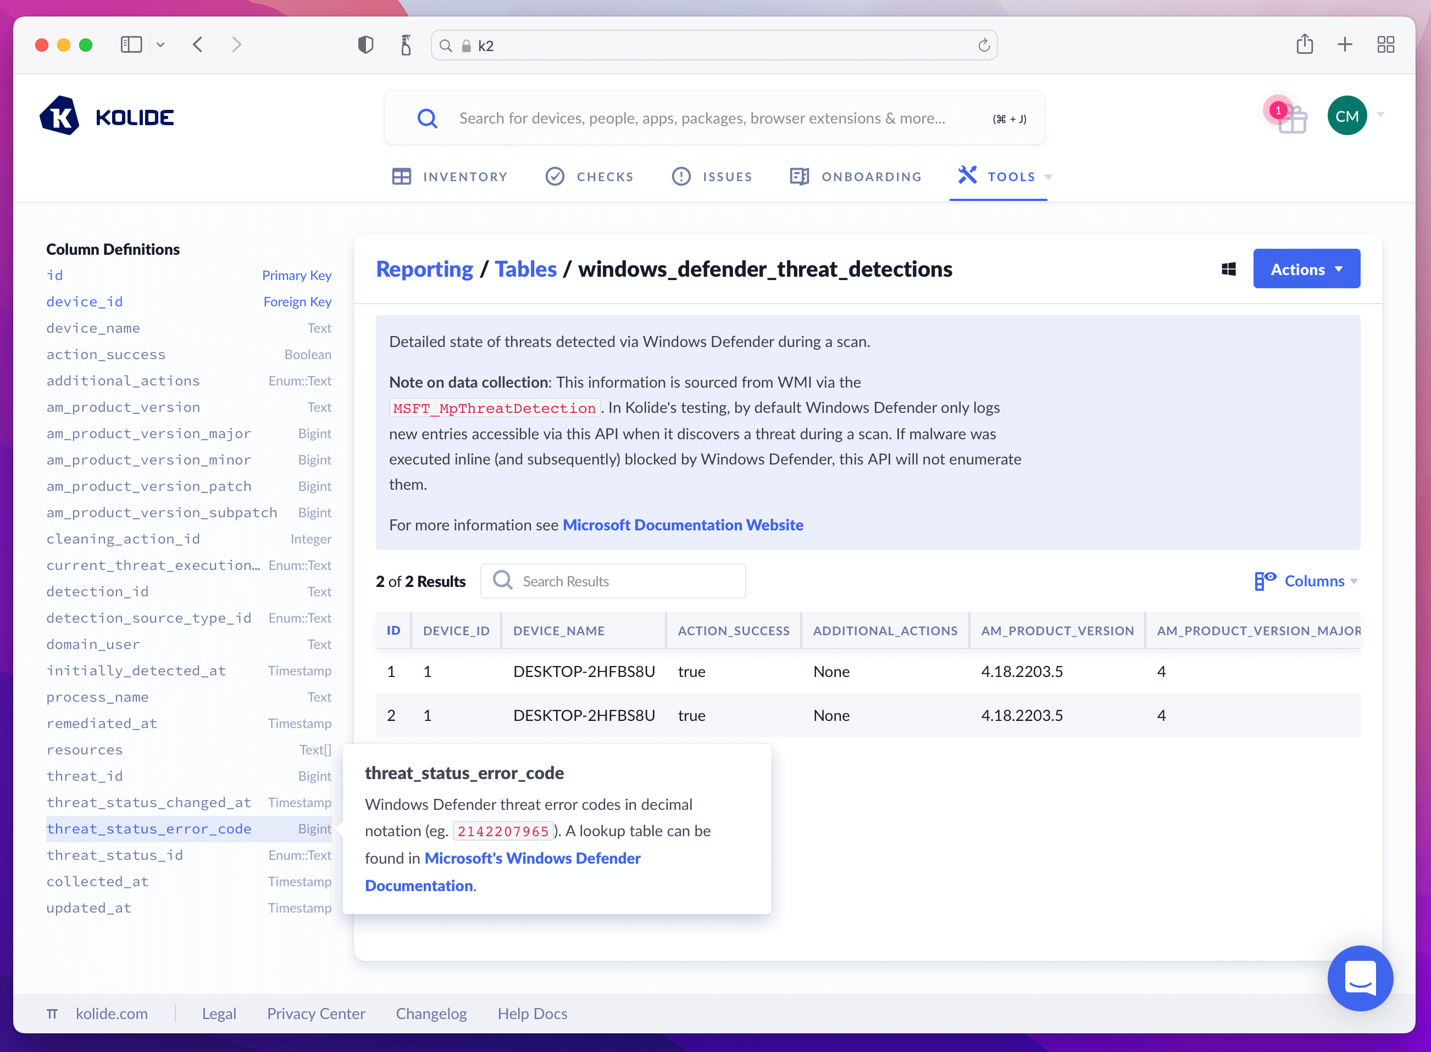
Task: Toggle the Safari sidebar icon
Action: coord(131,44)
